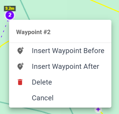This screenshot has width=119, height=114.
Task: Click the red trash can icon
Action: [x=20, y=82]
